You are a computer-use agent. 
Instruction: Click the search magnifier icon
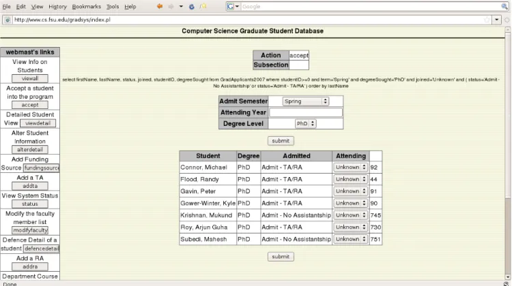point(504,6)
